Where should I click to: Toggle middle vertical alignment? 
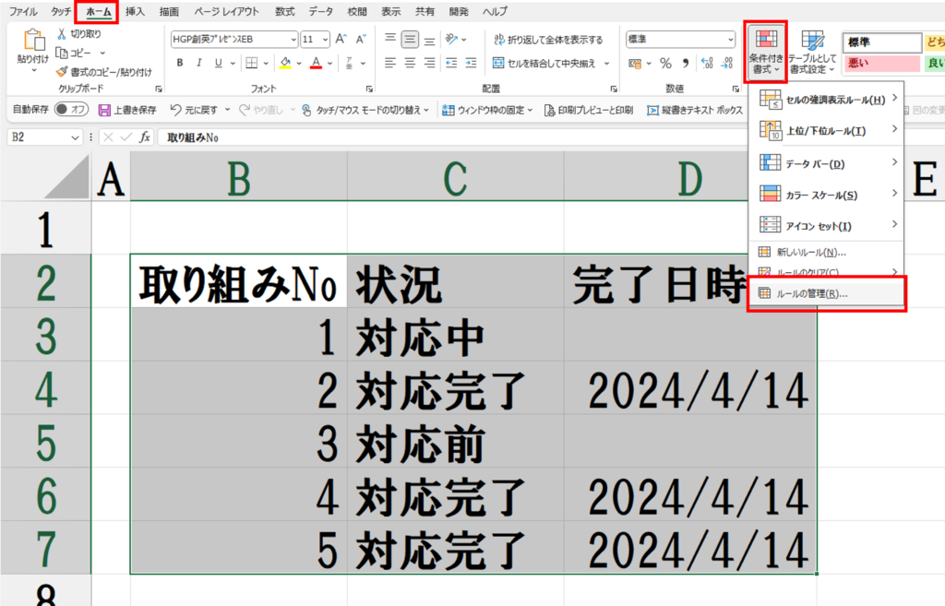410,39
